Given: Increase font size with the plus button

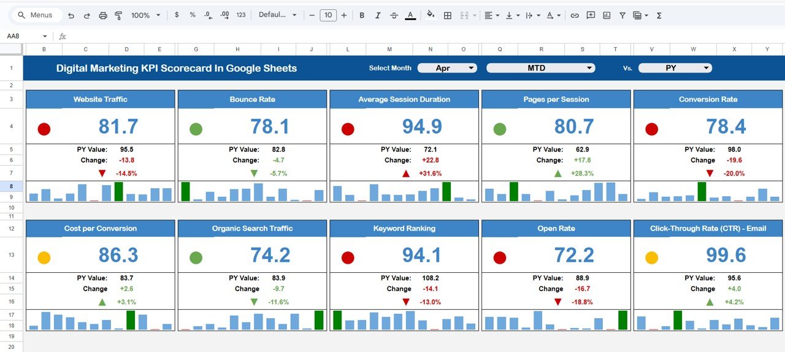Looking at the screenshot, I should click(x=343, y=15).
